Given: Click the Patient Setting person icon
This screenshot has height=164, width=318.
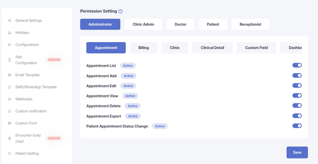Looking at the screenshot, I should 9,153.
